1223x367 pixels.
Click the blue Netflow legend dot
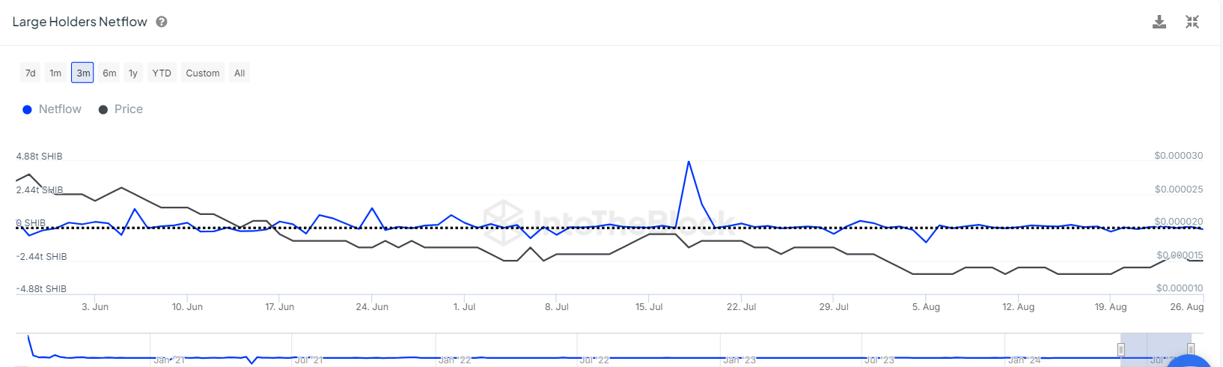pos(27,109)
